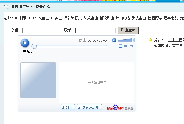Select the DJ舞曲 category
Image resolution: width=184 pixels, height=124 pixels.
coord(57,18)
